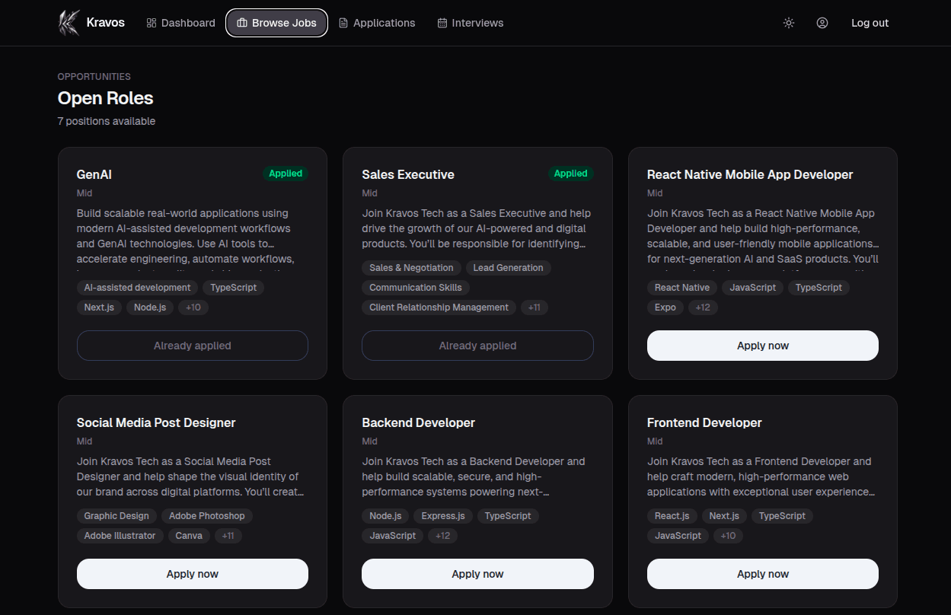The height and width of the screenshot is (615, 951).
Task: Click the Lead Generation tag
Action: (x=509, y=268)
